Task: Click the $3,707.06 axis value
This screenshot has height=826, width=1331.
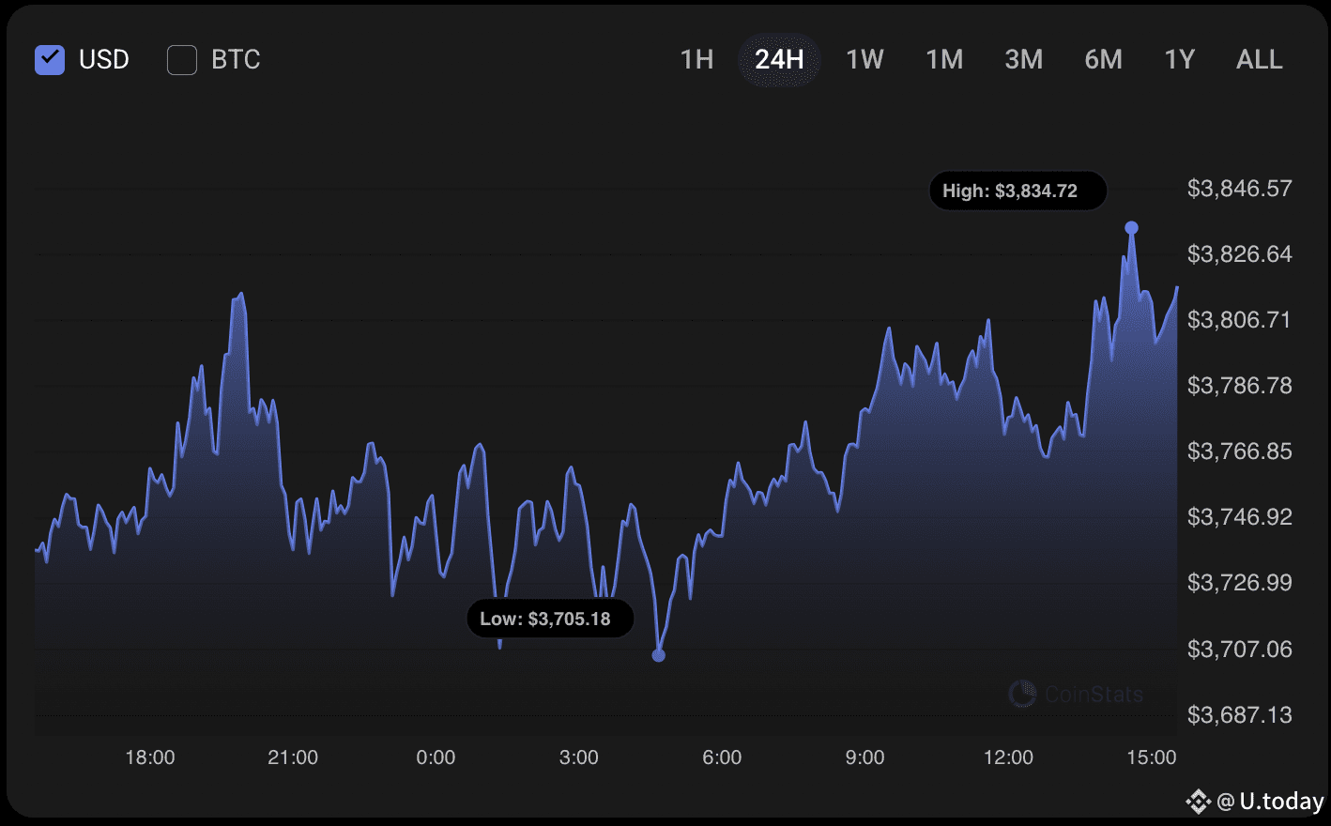Action: pyautogui.click(x=1239, y=650)
